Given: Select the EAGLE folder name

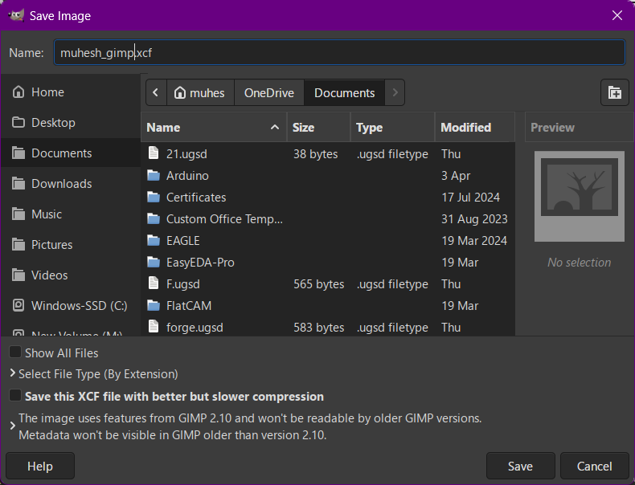Looking at the screenshot, I should (183, 241).
